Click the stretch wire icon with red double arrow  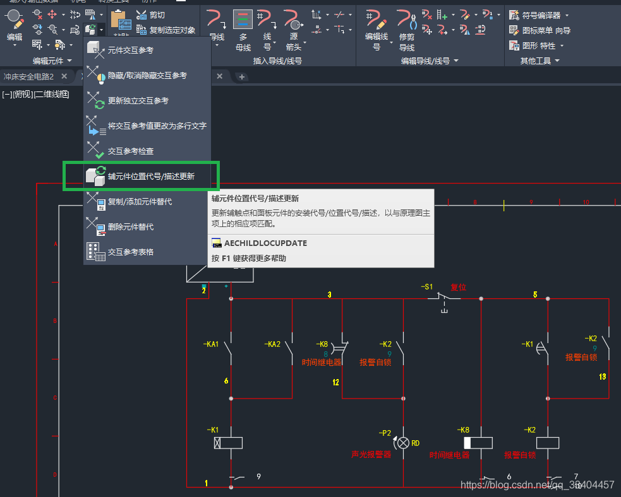(442, 30)
